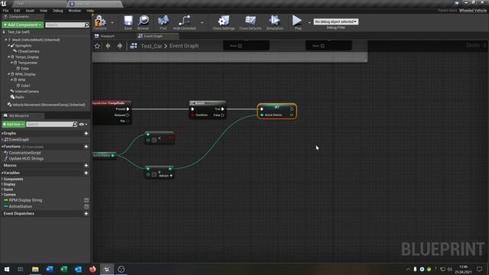The width and height of the screenshot is (489, 275).
Task: Collapse Mesh (VehicleMesh) tree node
Action: [6, 40]
